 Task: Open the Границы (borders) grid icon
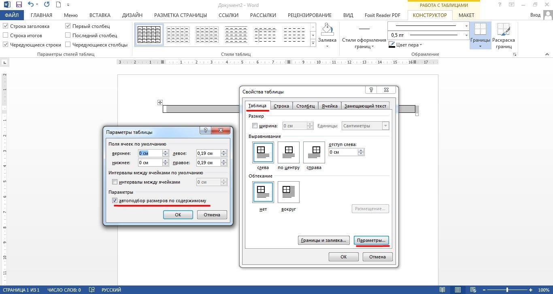tap(480, 30)
